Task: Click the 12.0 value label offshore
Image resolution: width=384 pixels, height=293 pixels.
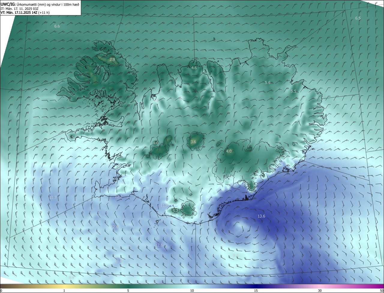Action: pyautogui.click(x=114, y=227)
